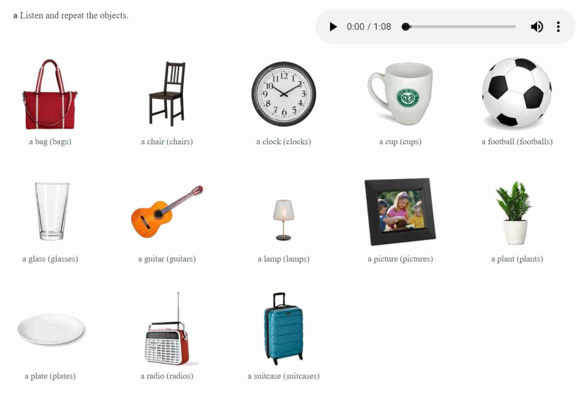Click the 'a suitcase (suitcases)' caption
This screenshot has width=587, height=402.
tap(284, 376)
